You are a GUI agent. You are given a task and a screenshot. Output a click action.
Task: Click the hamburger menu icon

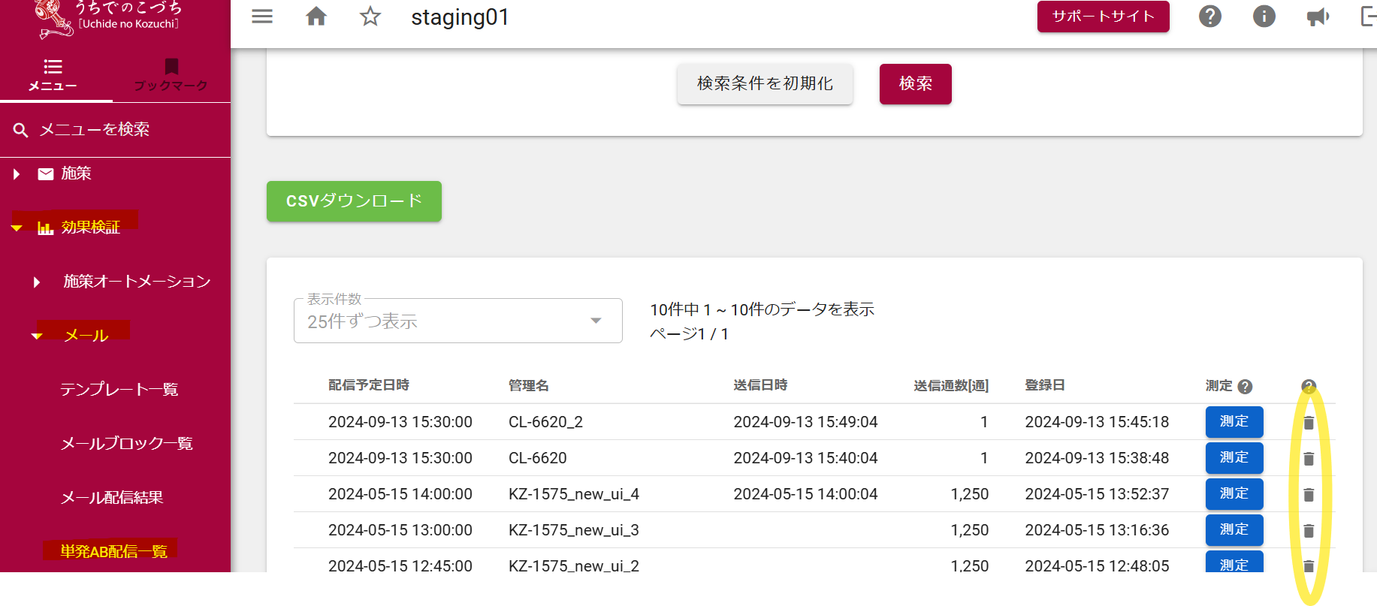(x=262, y=17)
